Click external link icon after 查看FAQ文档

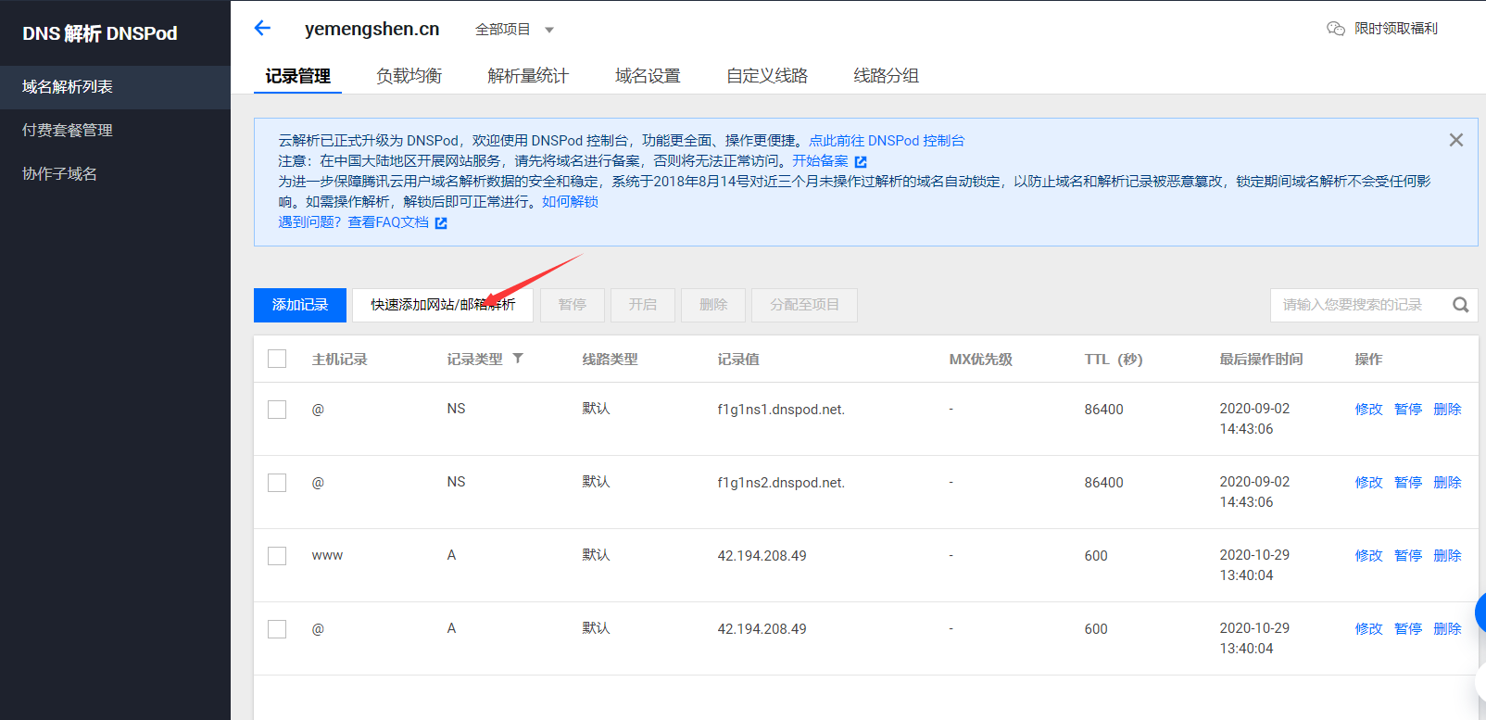click(x=441, y=223)
